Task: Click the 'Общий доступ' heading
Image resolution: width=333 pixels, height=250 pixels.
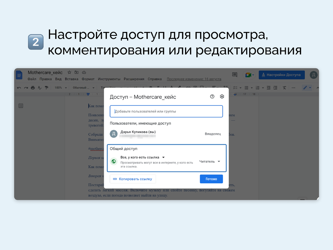Action: (x=123, y=149)
